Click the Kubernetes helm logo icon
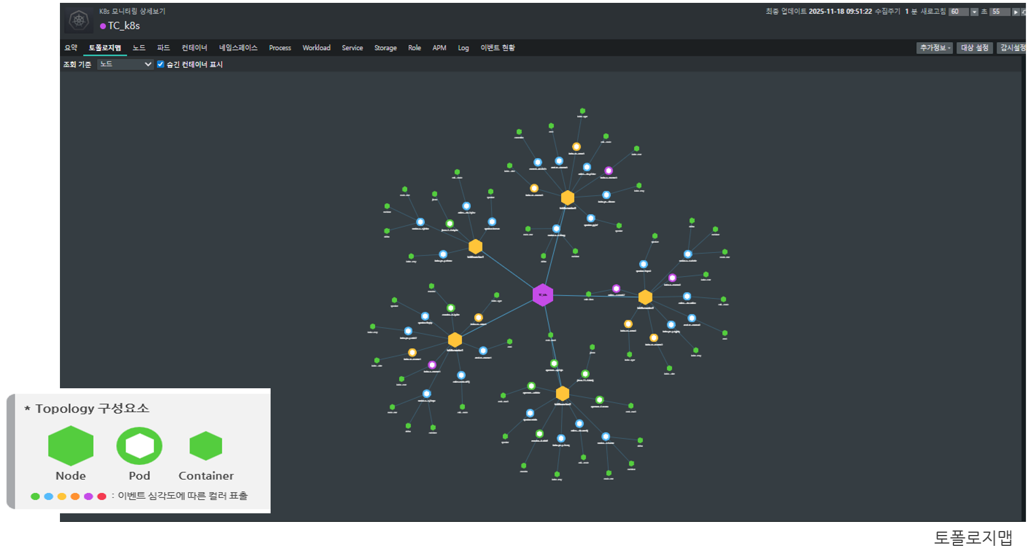This screenshot has height=555, width=1035. pos(79,21)
